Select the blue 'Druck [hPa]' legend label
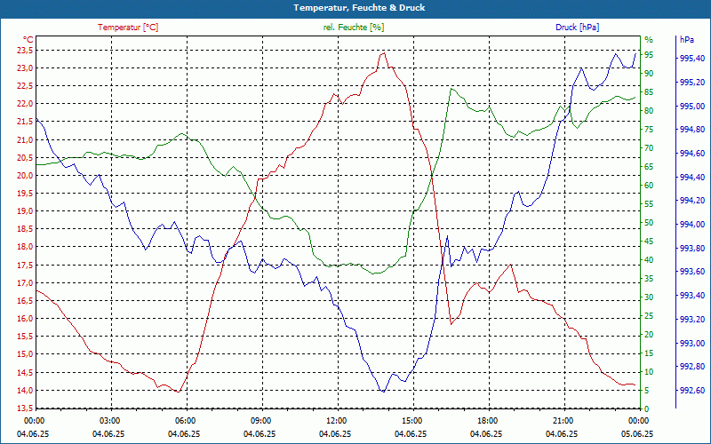The height and width of the screenshot is (444, 711). pyautogui.click(x=577, y=28)
